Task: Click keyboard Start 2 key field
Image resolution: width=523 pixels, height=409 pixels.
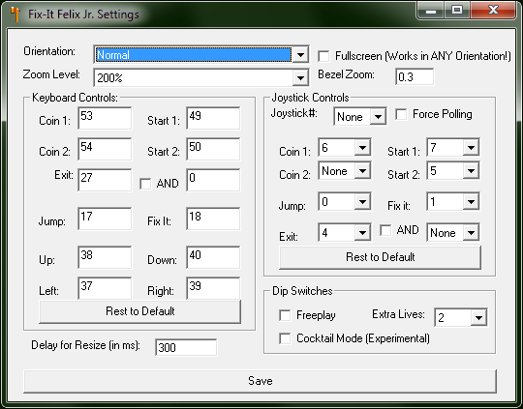Action: coord(213,149)
